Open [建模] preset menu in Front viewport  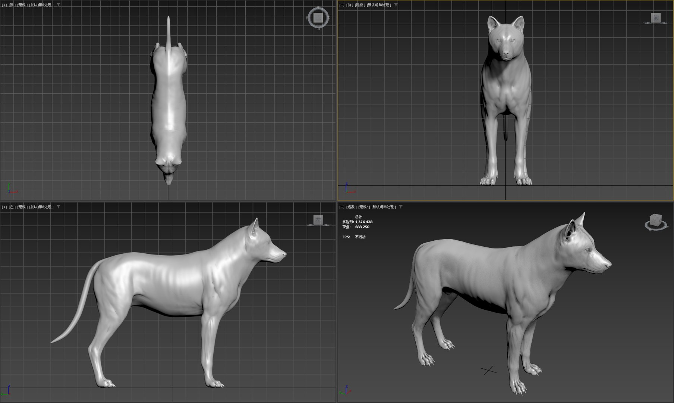click(360, 5)
